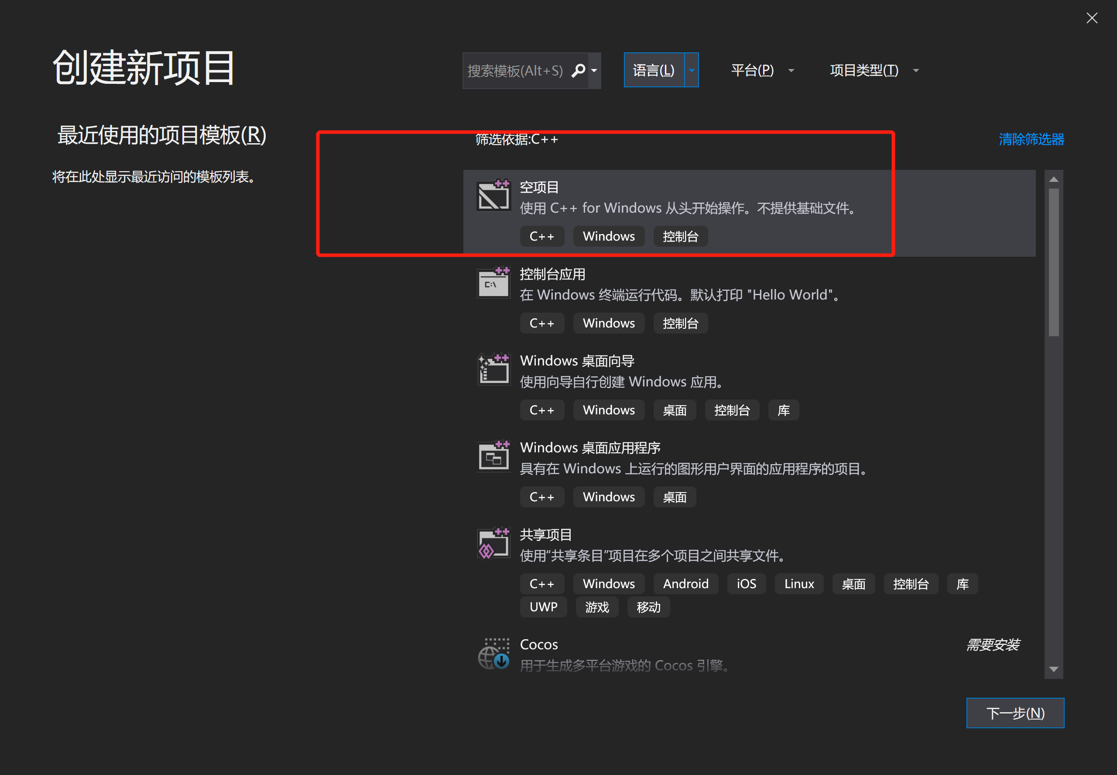Click the 控制台应用 template icon

(493, 282)
